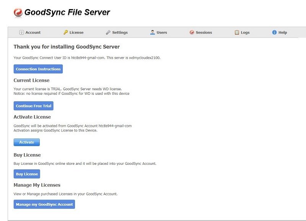Click the Connection Instructions button
Viewport: 306px width, 221px height.
pos(37,69)
